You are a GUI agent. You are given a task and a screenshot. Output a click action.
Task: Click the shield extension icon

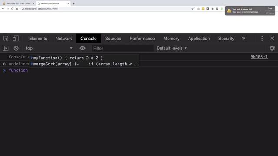(217, 9)
